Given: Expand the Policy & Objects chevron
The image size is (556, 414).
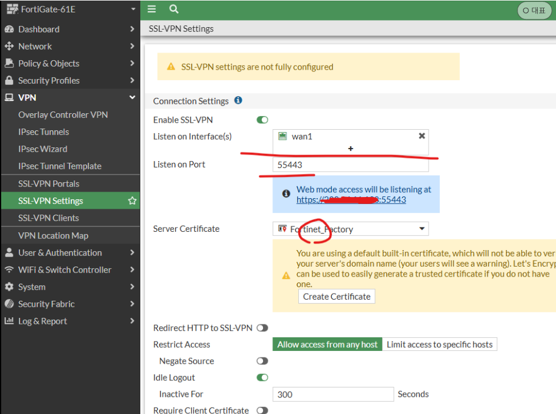Looking at the screenshot, I should (x=132, y=63).
